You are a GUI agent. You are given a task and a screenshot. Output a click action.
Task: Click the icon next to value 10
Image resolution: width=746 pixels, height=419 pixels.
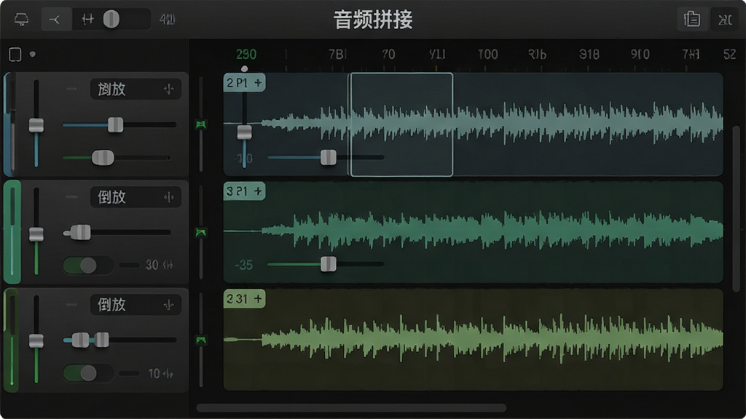point(168,373)
